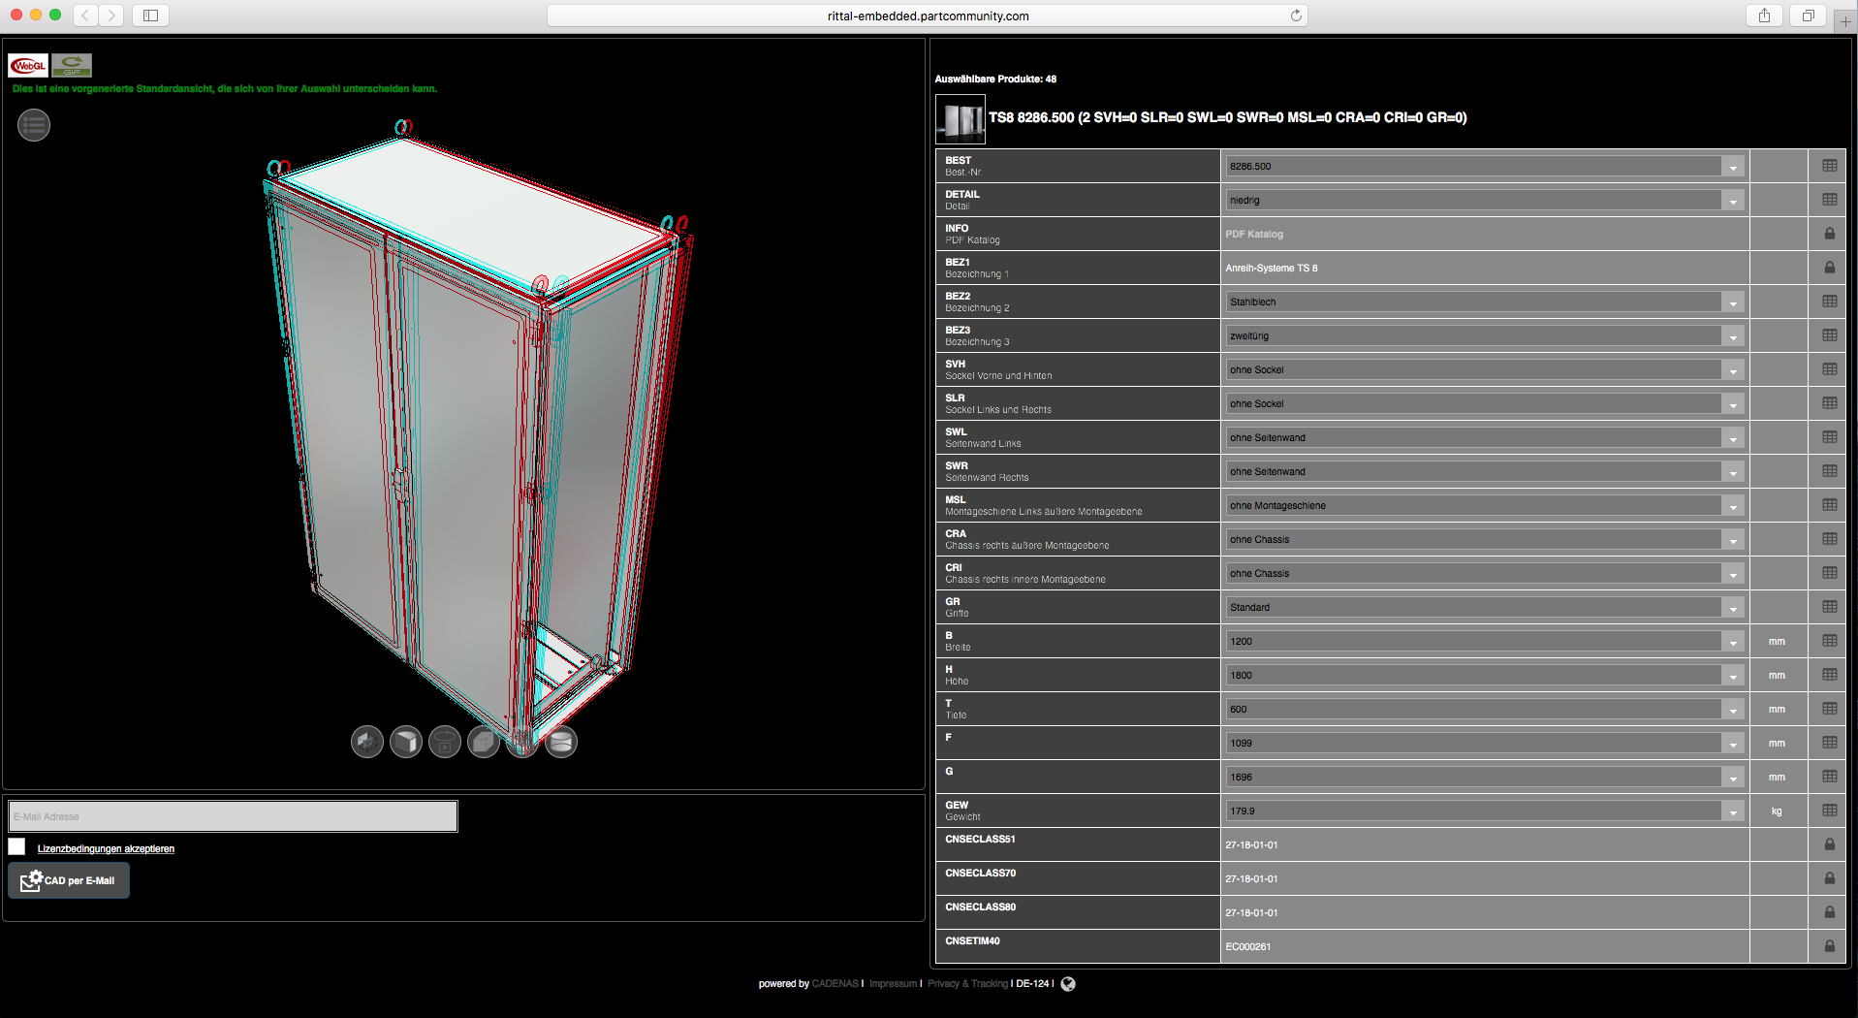
Task: Open value table icon for SWR row
Action: pyautogui.click(x=1829, y=471)
